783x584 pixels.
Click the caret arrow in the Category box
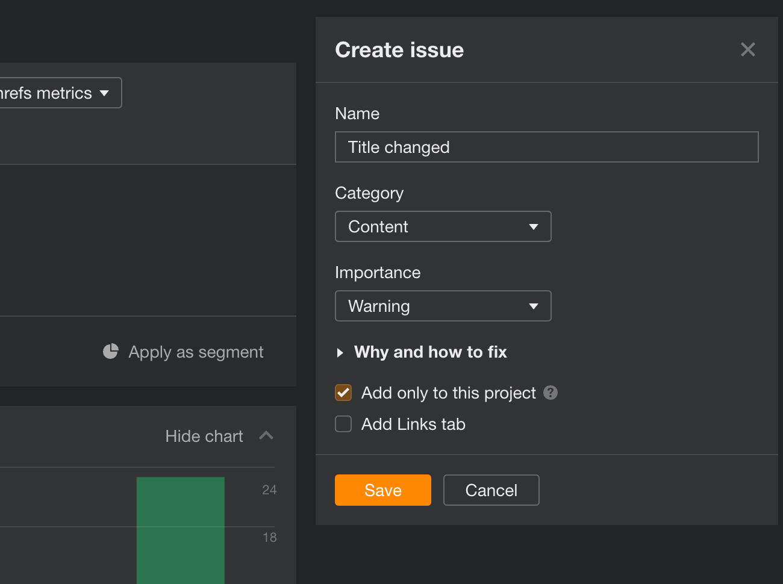click(533, 227)
